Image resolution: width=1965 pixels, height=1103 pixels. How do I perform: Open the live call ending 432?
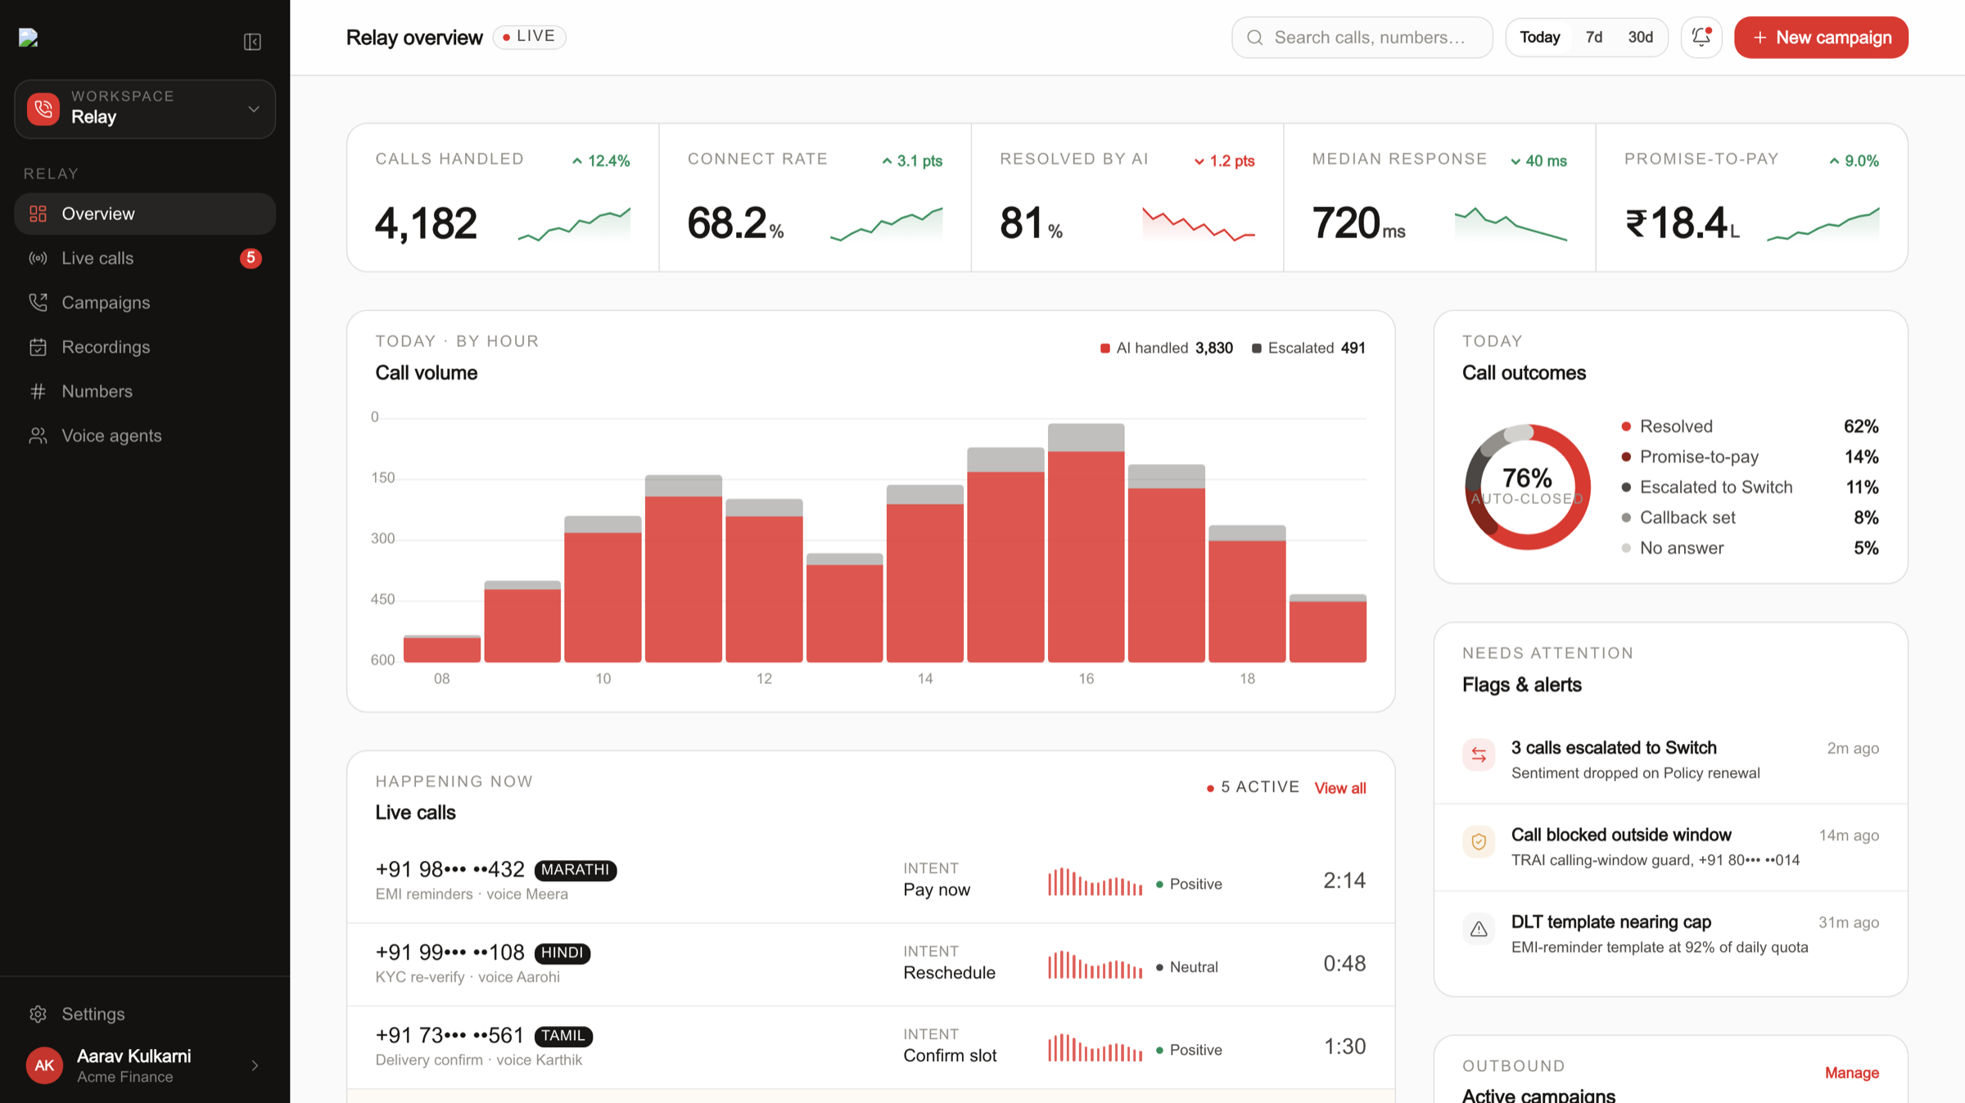coord(870,881)
